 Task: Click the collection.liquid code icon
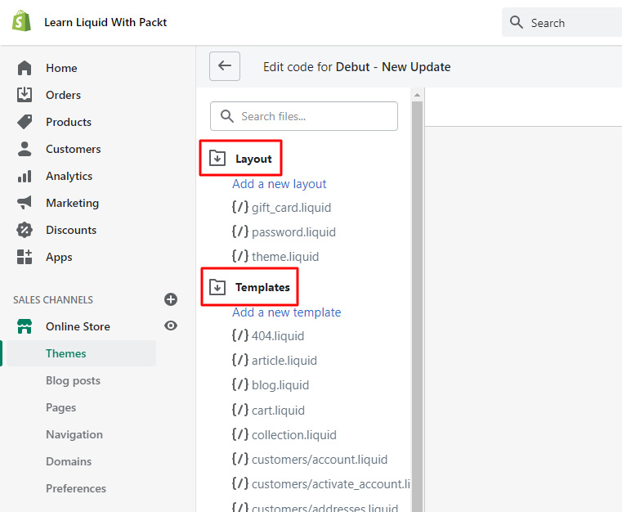240,434
